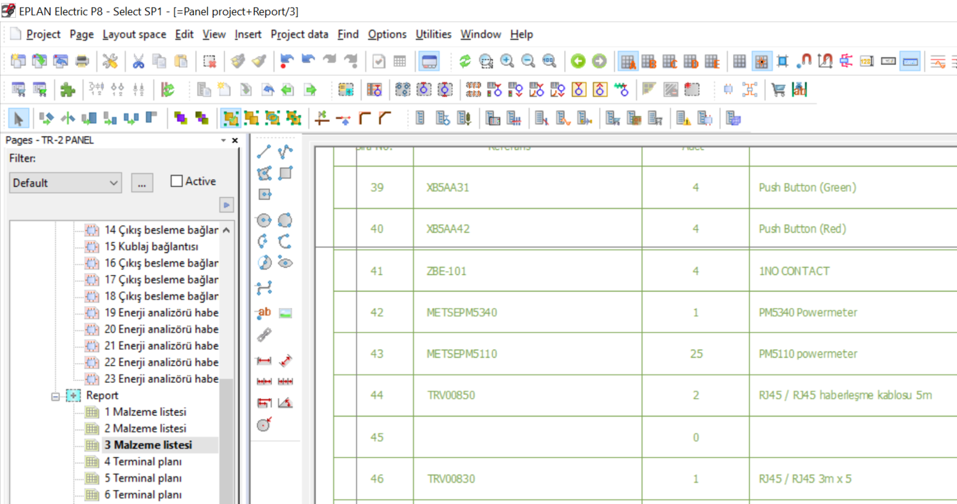The image size is (957, 504).
Task: Open settings with the wrench-and-screwdriver icon
Action: pos(110,61)
